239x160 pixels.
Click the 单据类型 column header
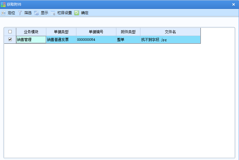tap(61, 32)
